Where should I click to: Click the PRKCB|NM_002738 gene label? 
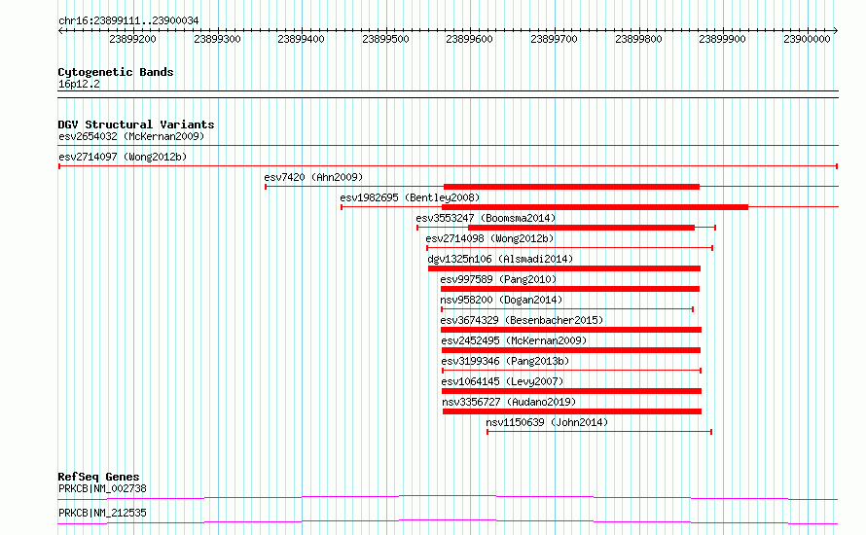(103, 488)
